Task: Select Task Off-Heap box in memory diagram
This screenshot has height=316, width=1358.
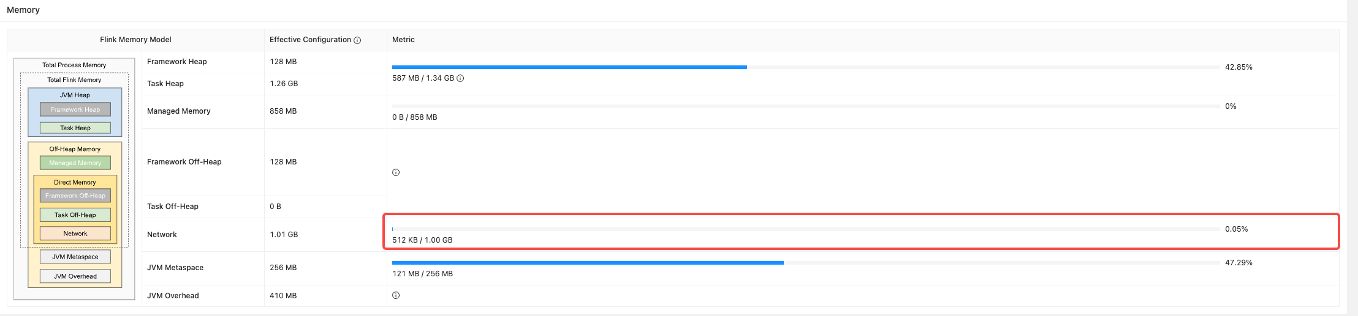Action: (75, 215)
